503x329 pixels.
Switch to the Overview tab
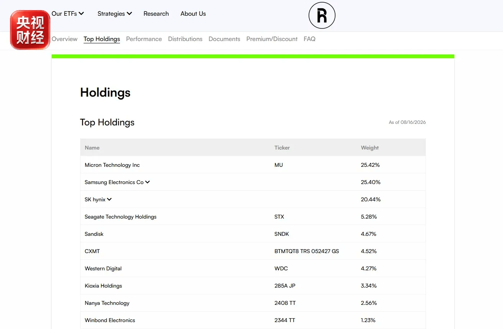coord(64,39)
